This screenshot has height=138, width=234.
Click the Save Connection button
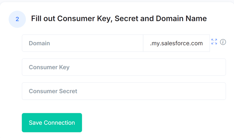coord(52,123)
